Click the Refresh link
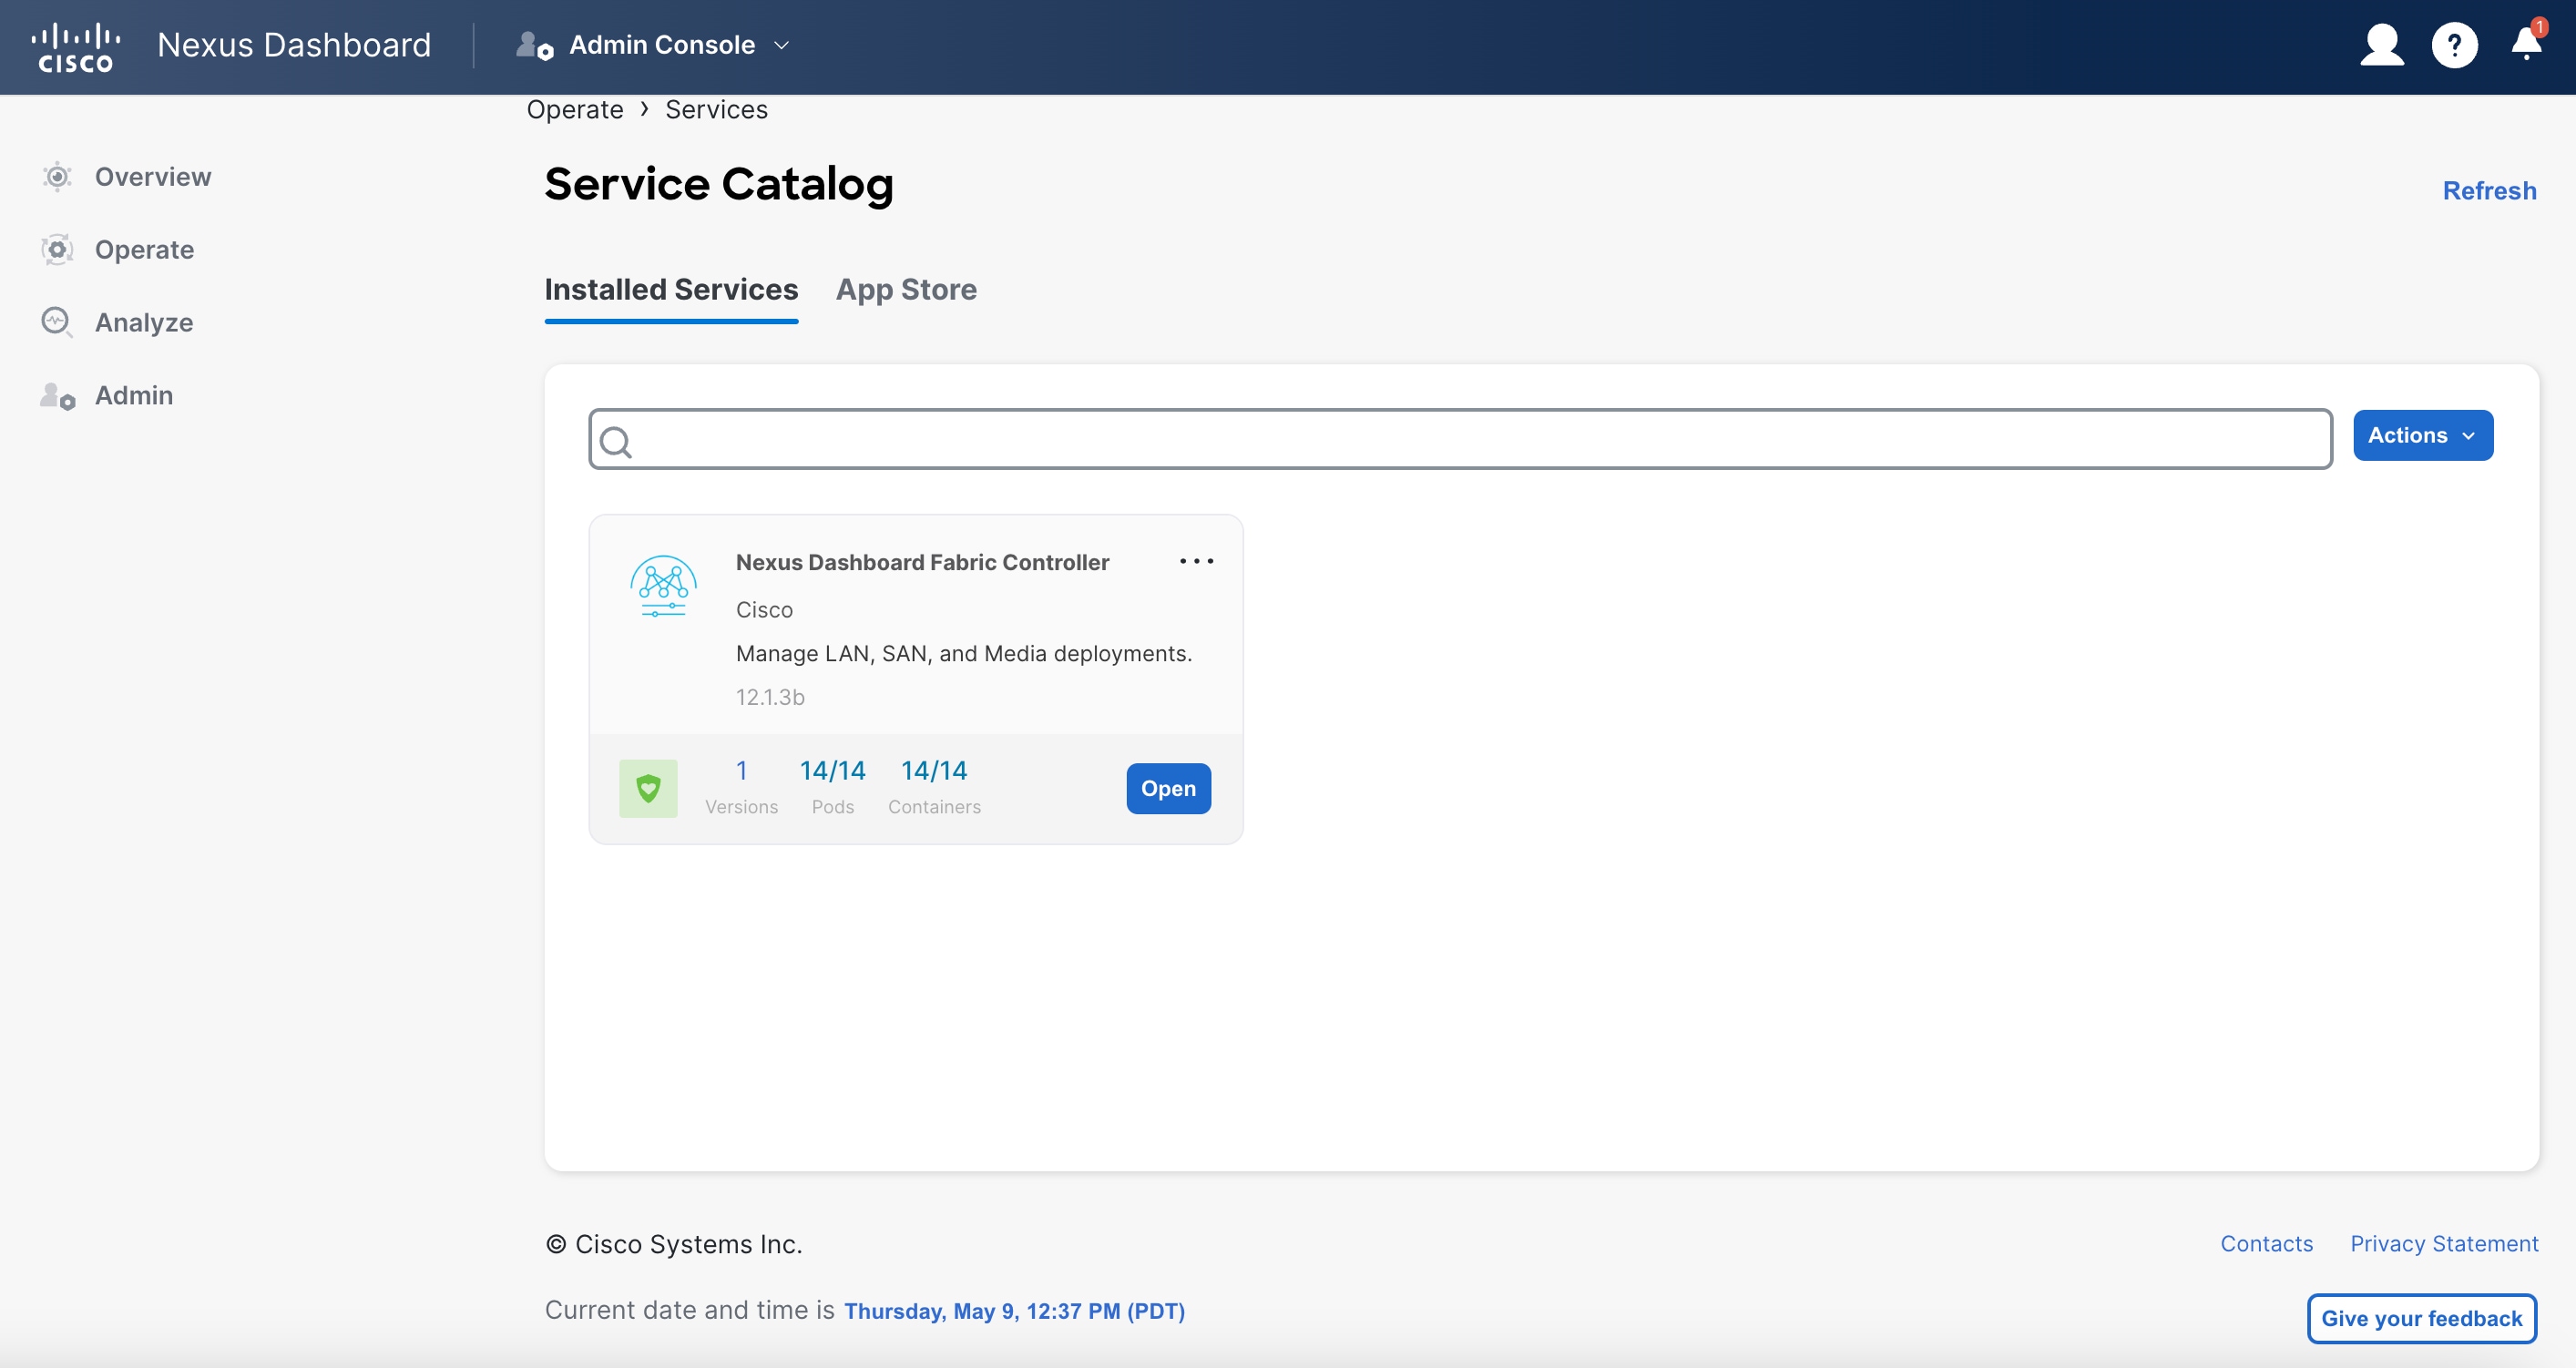Viewport: 2576px width, 1368px height. pos(2489,190)
